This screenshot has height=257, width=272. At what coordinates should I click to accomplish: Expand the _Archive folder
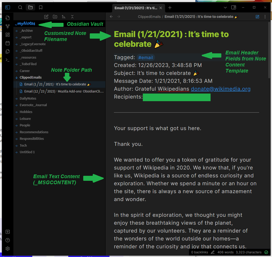coord(26,31)
